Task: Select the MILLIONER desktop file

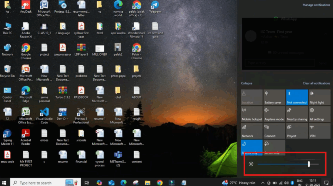Action: [x=100, y=50]
